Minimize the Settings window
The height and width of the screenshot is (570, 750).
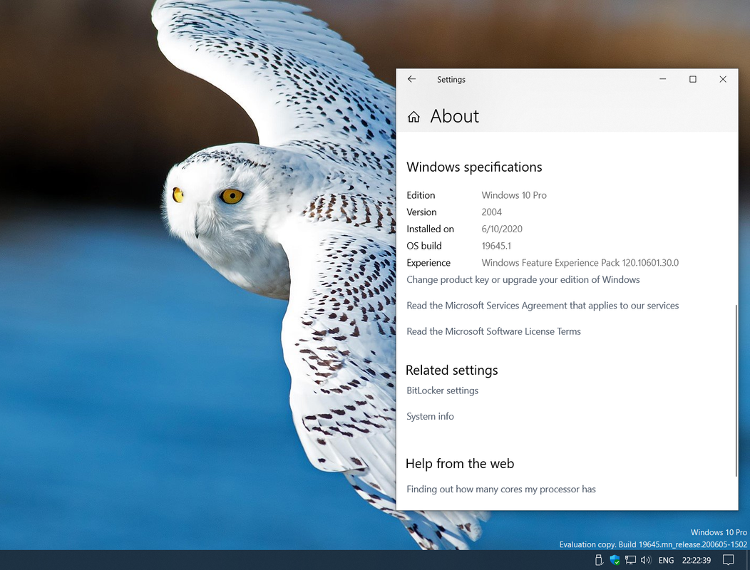[662, 79]
